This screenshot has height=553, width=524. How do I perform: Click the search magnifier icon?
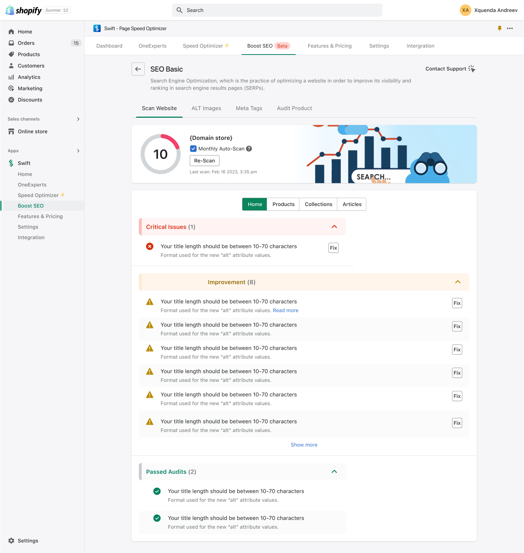click(180, 10)
